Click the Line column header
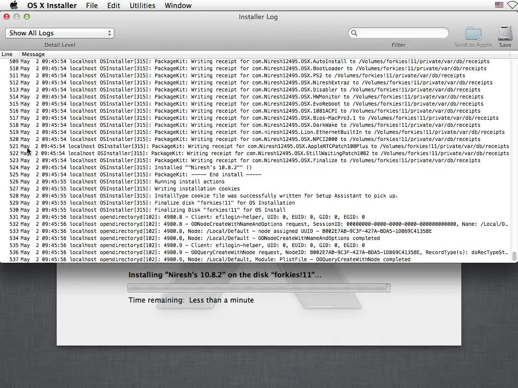This screenshot has width=518, height=388. [7, 54]
